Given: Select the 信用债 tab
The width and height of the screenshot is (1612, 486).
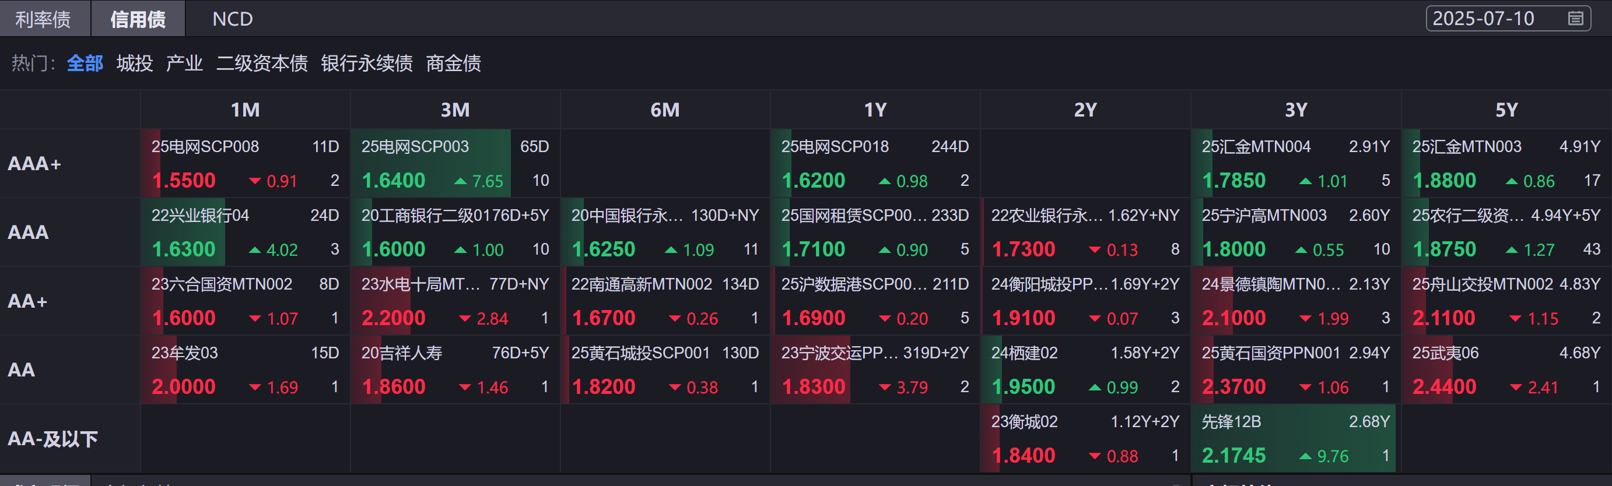Looking at the screenshot, I should point(138,19).
